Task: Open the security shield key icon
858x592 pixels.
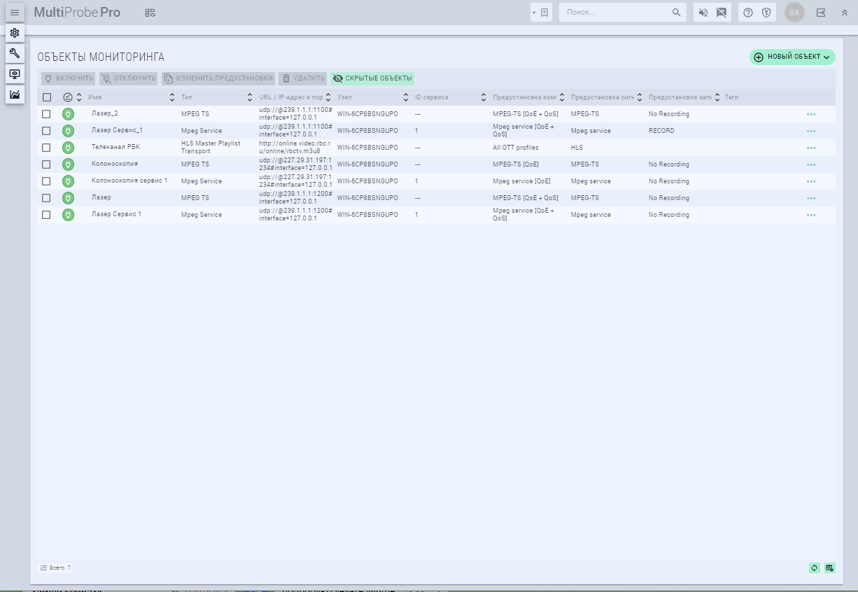Action: pyautogui.click(x=766, y=13)
